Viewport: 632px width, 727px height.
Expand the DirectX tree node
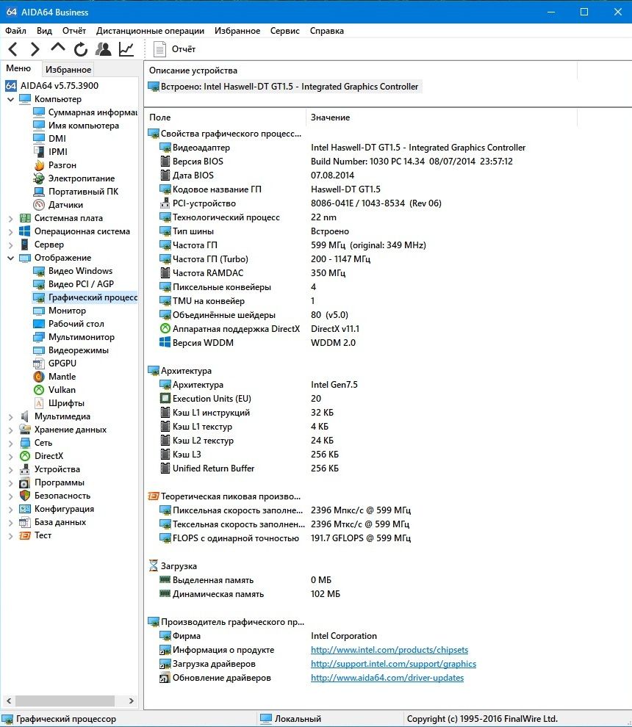[x=11, y=456]
